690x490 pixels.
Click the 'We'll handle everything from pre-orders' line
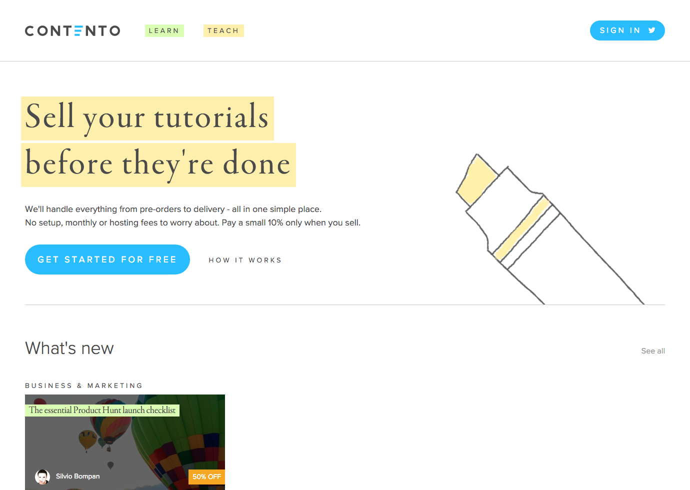point(173,209)
